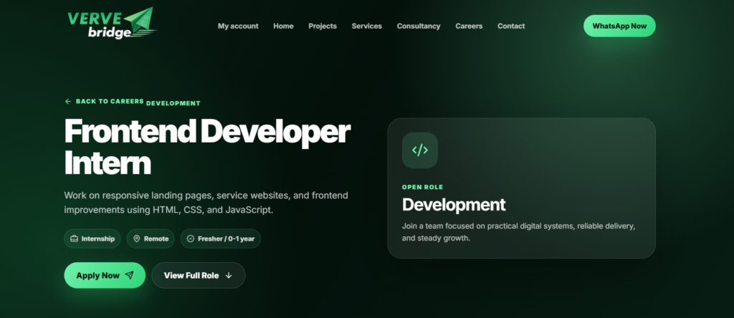The width and height of the screenshot is (734, 318).
Task: Click the Internship tag
Action: coord(92,238)
